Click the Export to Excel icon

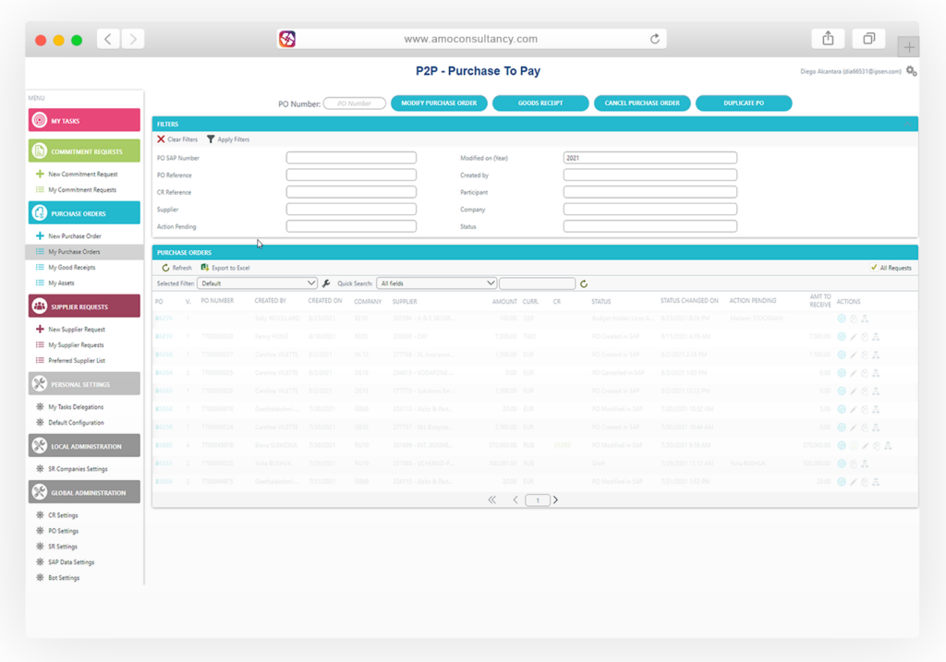click(x=205, y=268)
